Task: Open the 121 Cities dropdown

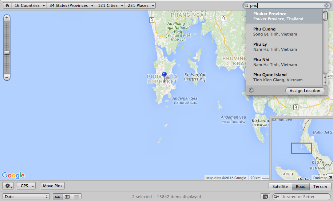Action: tap(110, 5)
